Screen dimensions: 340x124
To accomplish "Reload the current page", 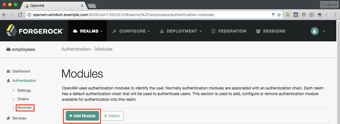I will (20, 15).
